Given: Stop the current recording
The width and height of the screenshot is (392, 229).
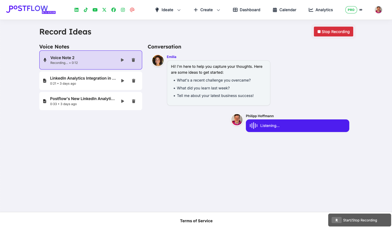Looking at the screenshot, I should 333,31.
